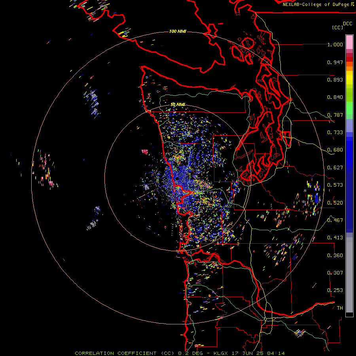Viewport: 356px width, 356px height.
Task: Click the 0.893 legend value
Action: (x=335, y=80)
